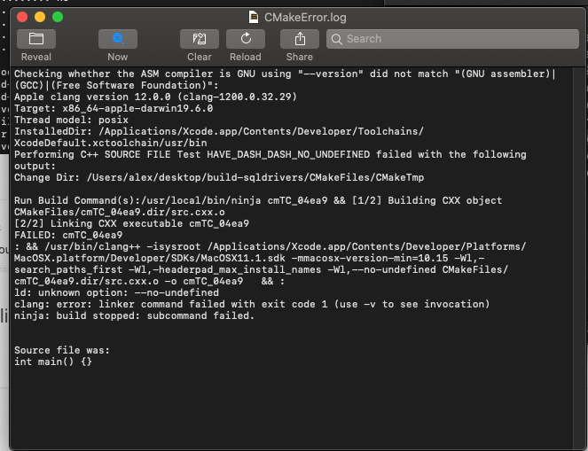Open the Share menu icon
Screen dimensions: 588x451
[300, 39]
